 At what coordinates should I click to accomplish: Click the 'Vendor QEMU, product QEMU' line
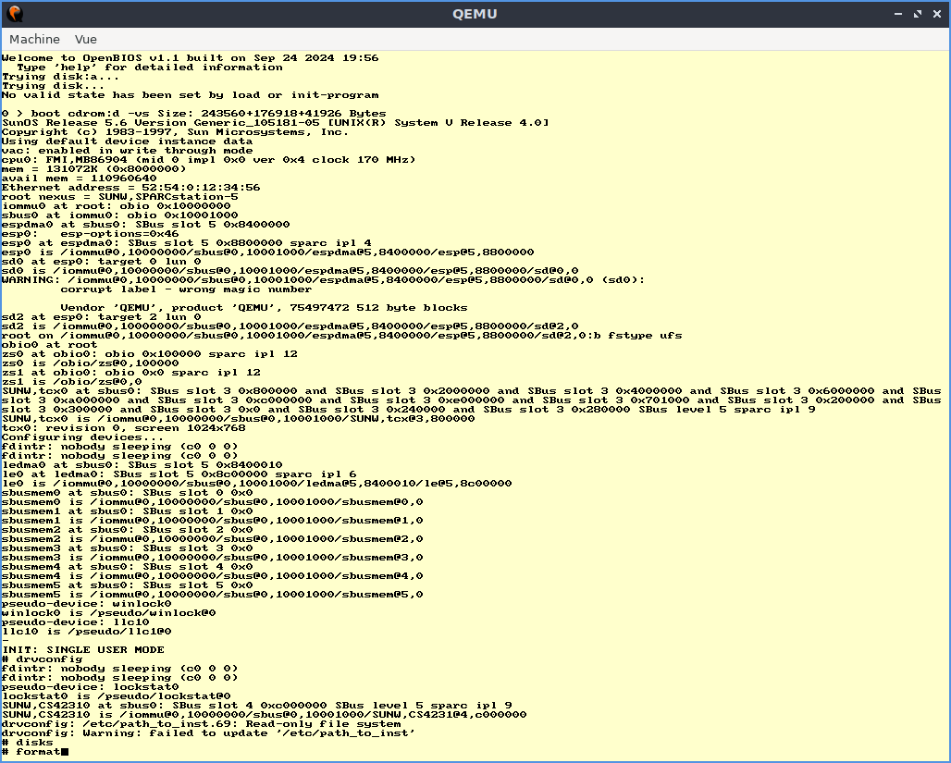(x=264, y=307)
